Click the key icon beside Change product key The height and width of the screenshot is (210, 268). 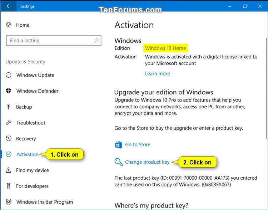[x=118, y=162]
